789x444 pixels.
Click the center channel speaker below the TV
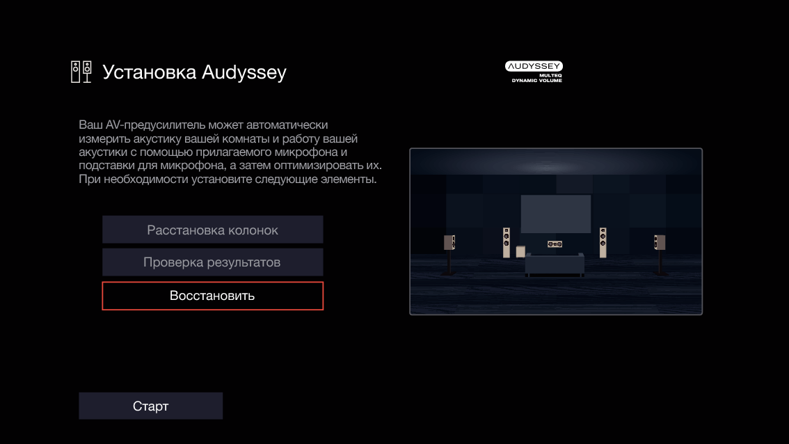(x=554, y=244)
